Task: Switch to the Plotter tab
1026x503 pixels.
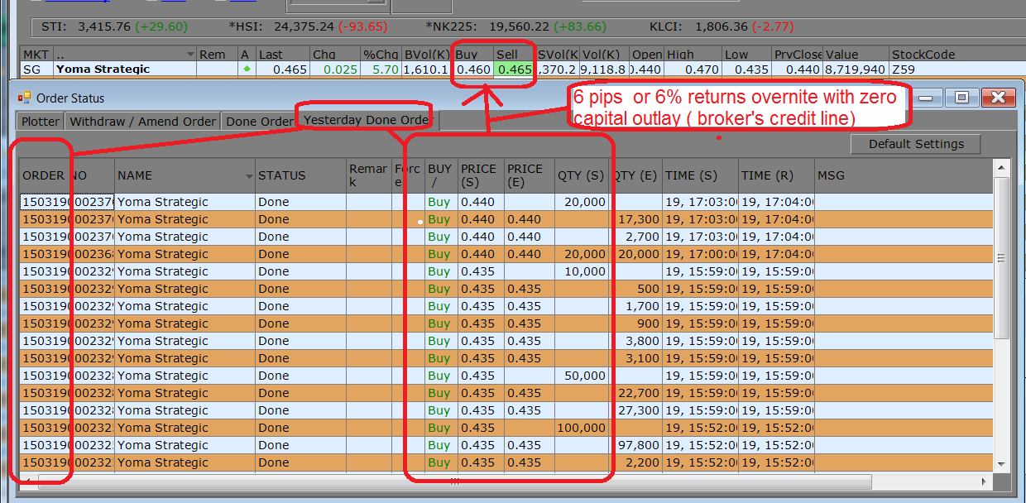Action: point(41,121)
